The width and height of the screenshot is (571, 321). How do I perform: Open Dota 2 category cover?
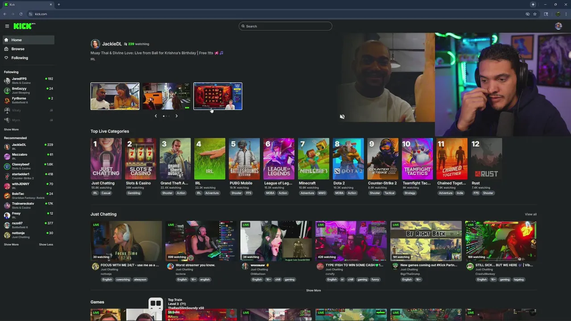[348, 159]
